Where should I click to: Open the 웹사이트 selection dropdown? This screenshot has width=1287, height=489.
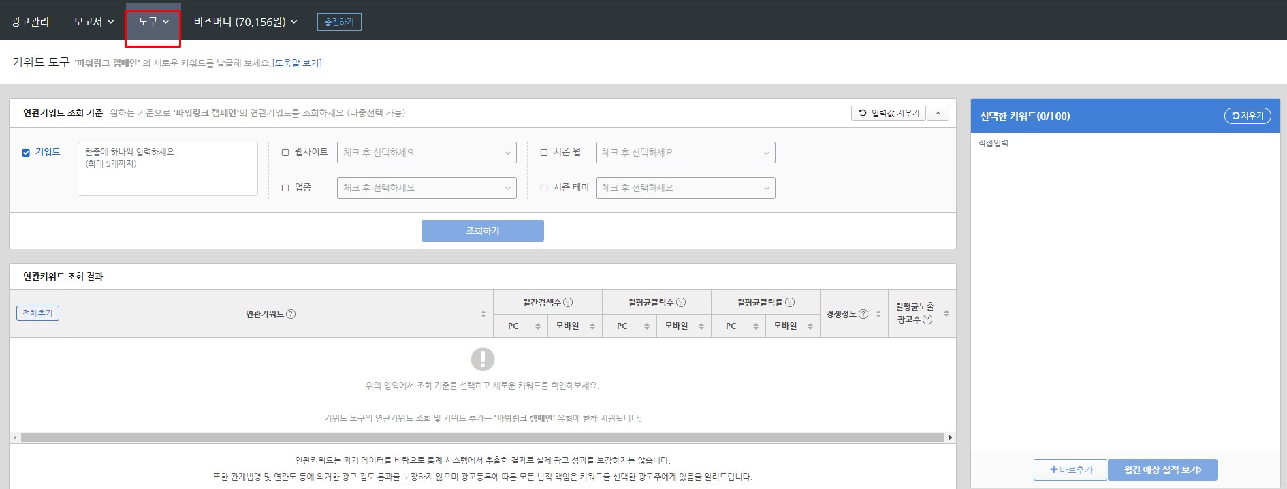[427, 153]
